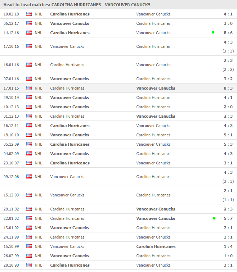Click the NHL label in the 05.12.09 row
The height and width of the screenshot is (272, 237).
[39, 145]
